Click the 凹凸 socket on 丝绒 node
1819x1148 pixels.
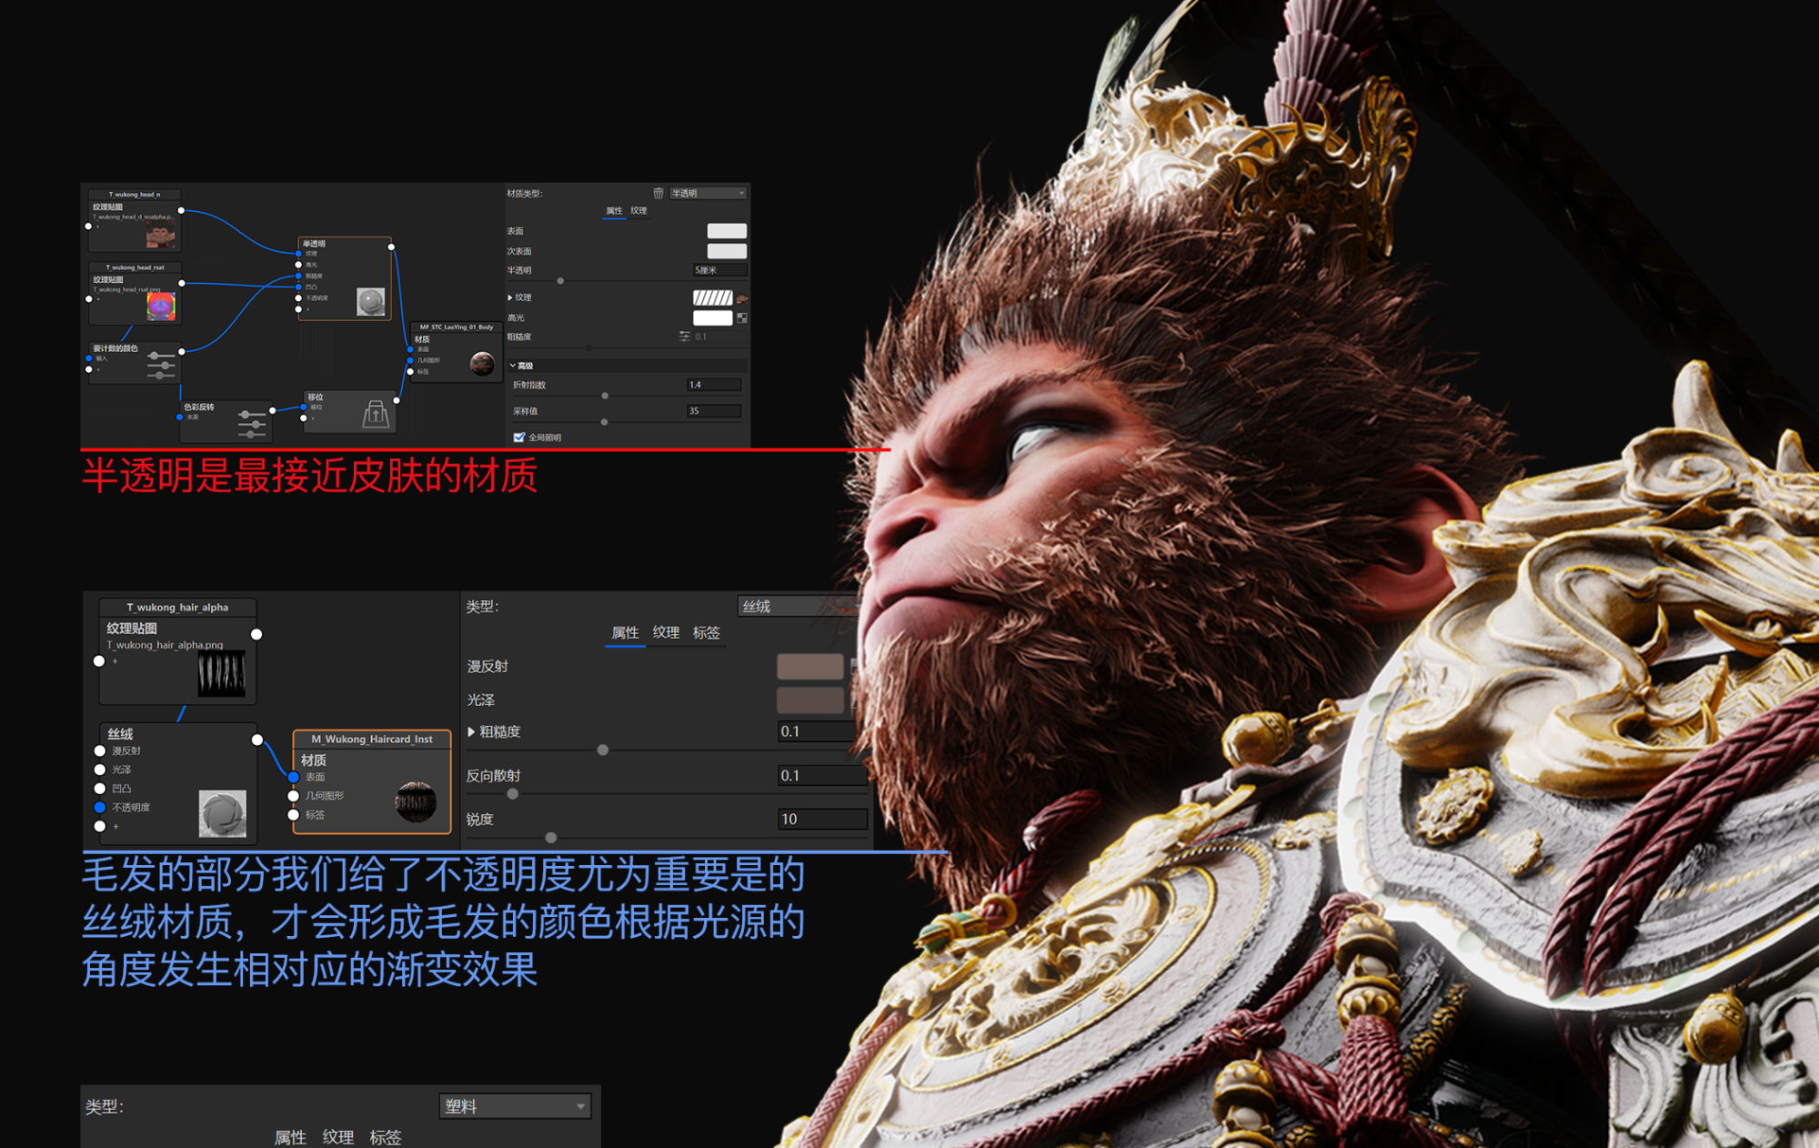pos(100,789)
